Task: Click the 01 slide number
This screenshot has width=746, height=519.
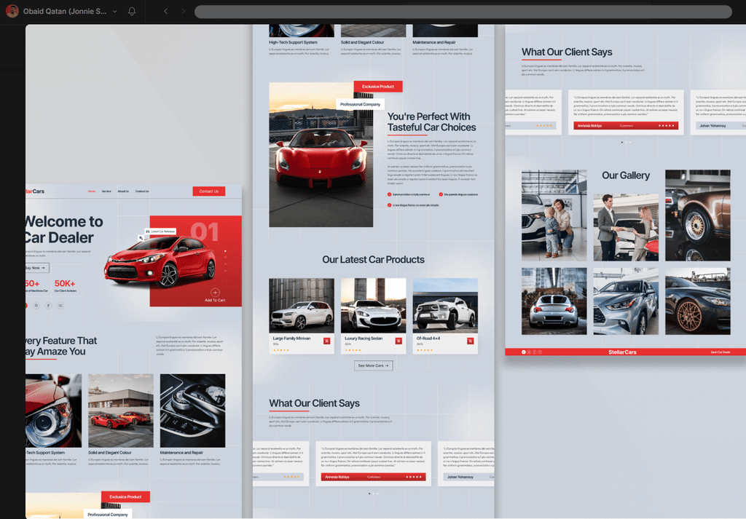Action: click(x=205, y=233)
